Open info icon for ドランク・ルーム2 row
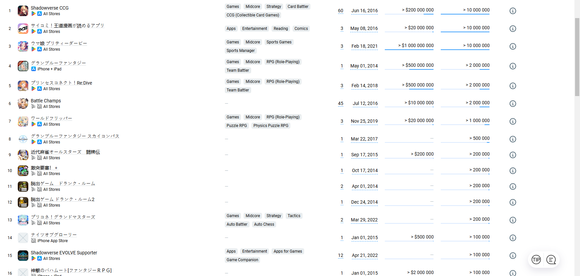 pos(513,202)
